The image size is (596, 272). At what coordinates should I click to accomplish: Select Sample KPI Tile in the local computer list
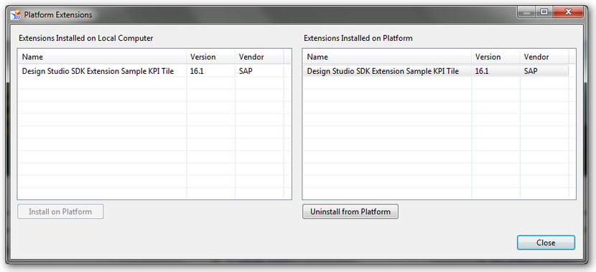(98, 71)
